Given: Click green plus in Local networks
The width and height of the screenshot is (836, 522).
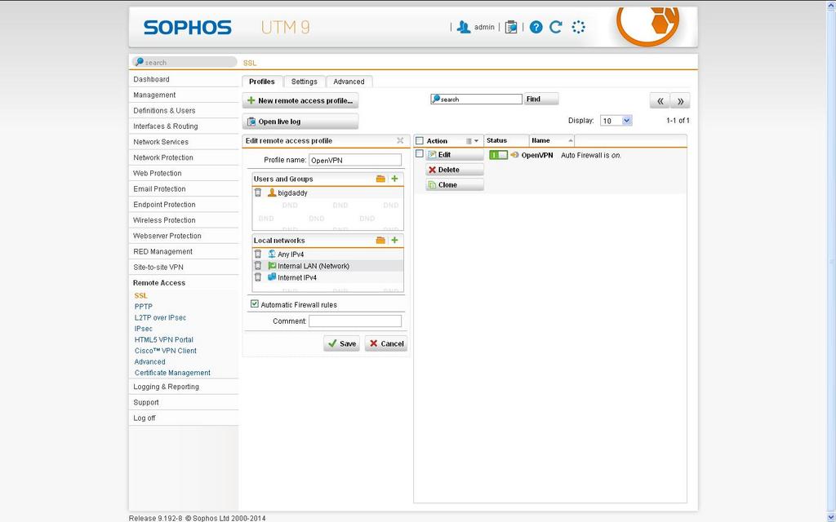Looking at the screenshot, I should point(394,241).
